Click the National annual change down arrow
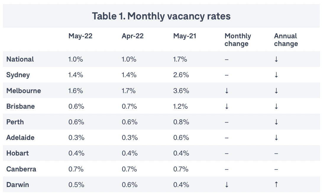 pyautogui.click(x=276, y=59)
